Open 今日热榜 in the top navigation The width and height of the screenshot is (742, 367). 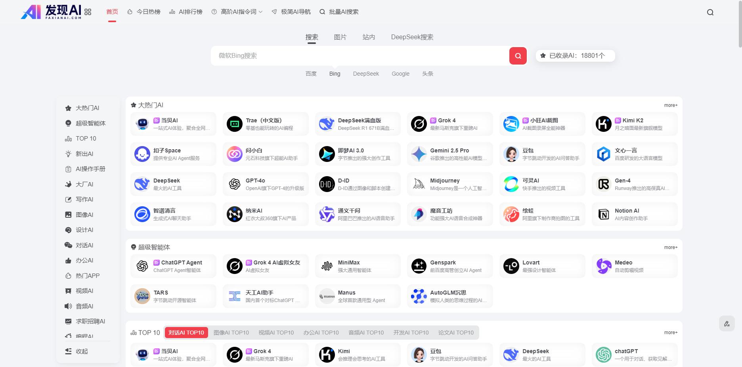pyautogui.click(x=144, y=12)
